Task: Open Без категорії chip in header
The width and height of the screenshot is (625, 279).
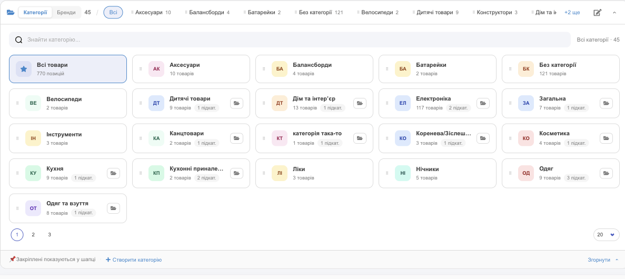Action: pyautogui.click(x=318, y=12)
